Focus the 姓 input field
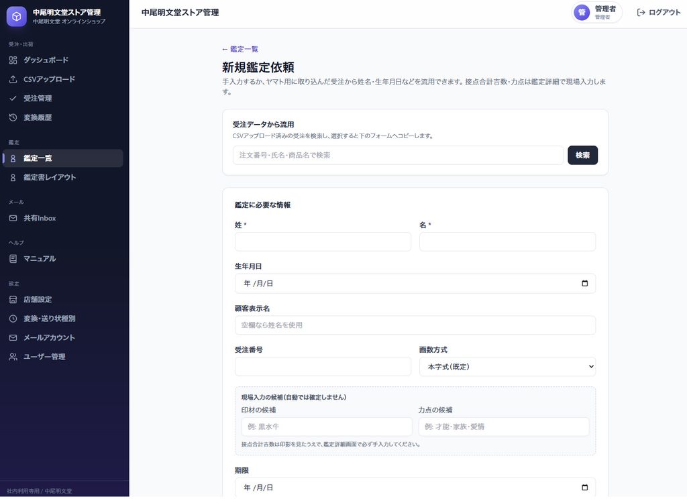This screenshot has height=501, width=687. tap(323, 241)
